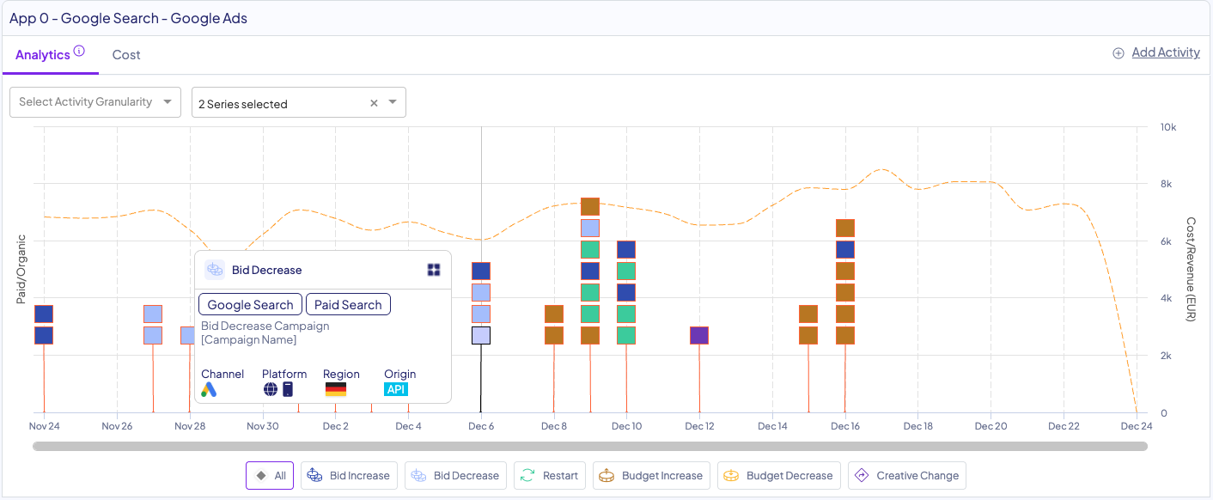Click the Google Ads channel icon
This screenshot has width=1213, height=500.
click(209, 390)
